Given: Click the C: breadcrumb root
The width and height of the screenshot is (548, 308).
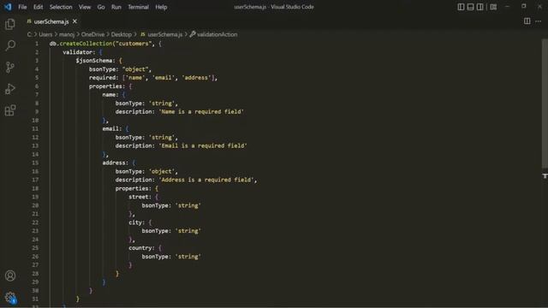Looking at the screenshot, I should pos(29,34).
